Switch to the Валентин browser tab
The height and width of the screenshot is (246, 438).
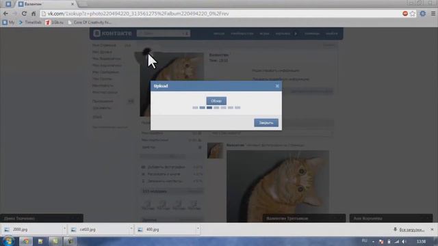[44, 4]
